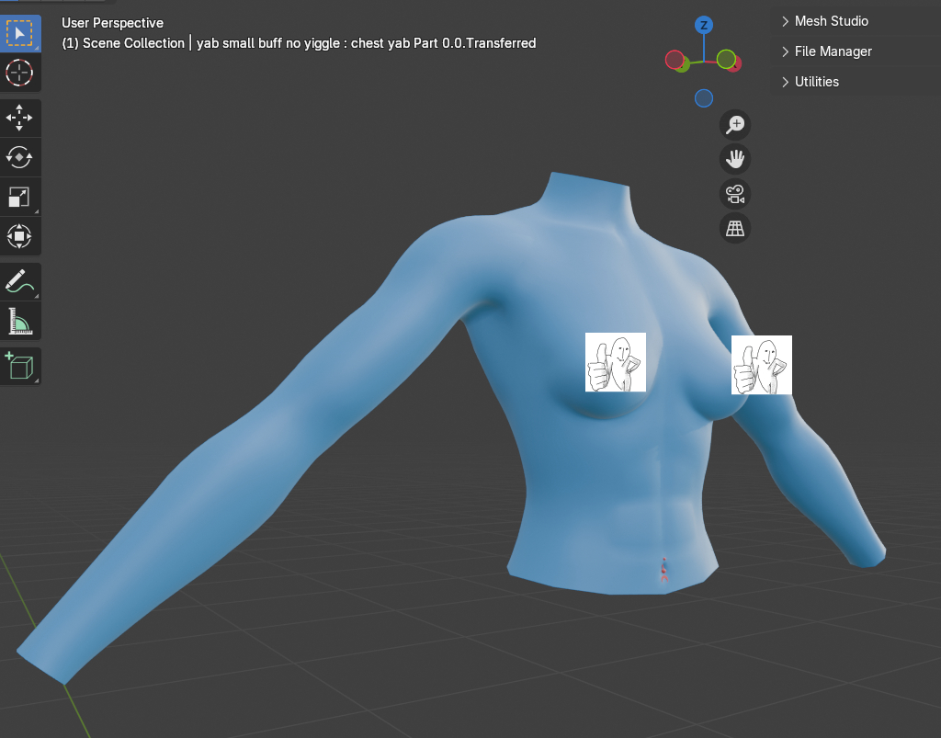Click the magnifier zoom view button
The height and width of the screenshot is (738, 941).
(734, 125)
